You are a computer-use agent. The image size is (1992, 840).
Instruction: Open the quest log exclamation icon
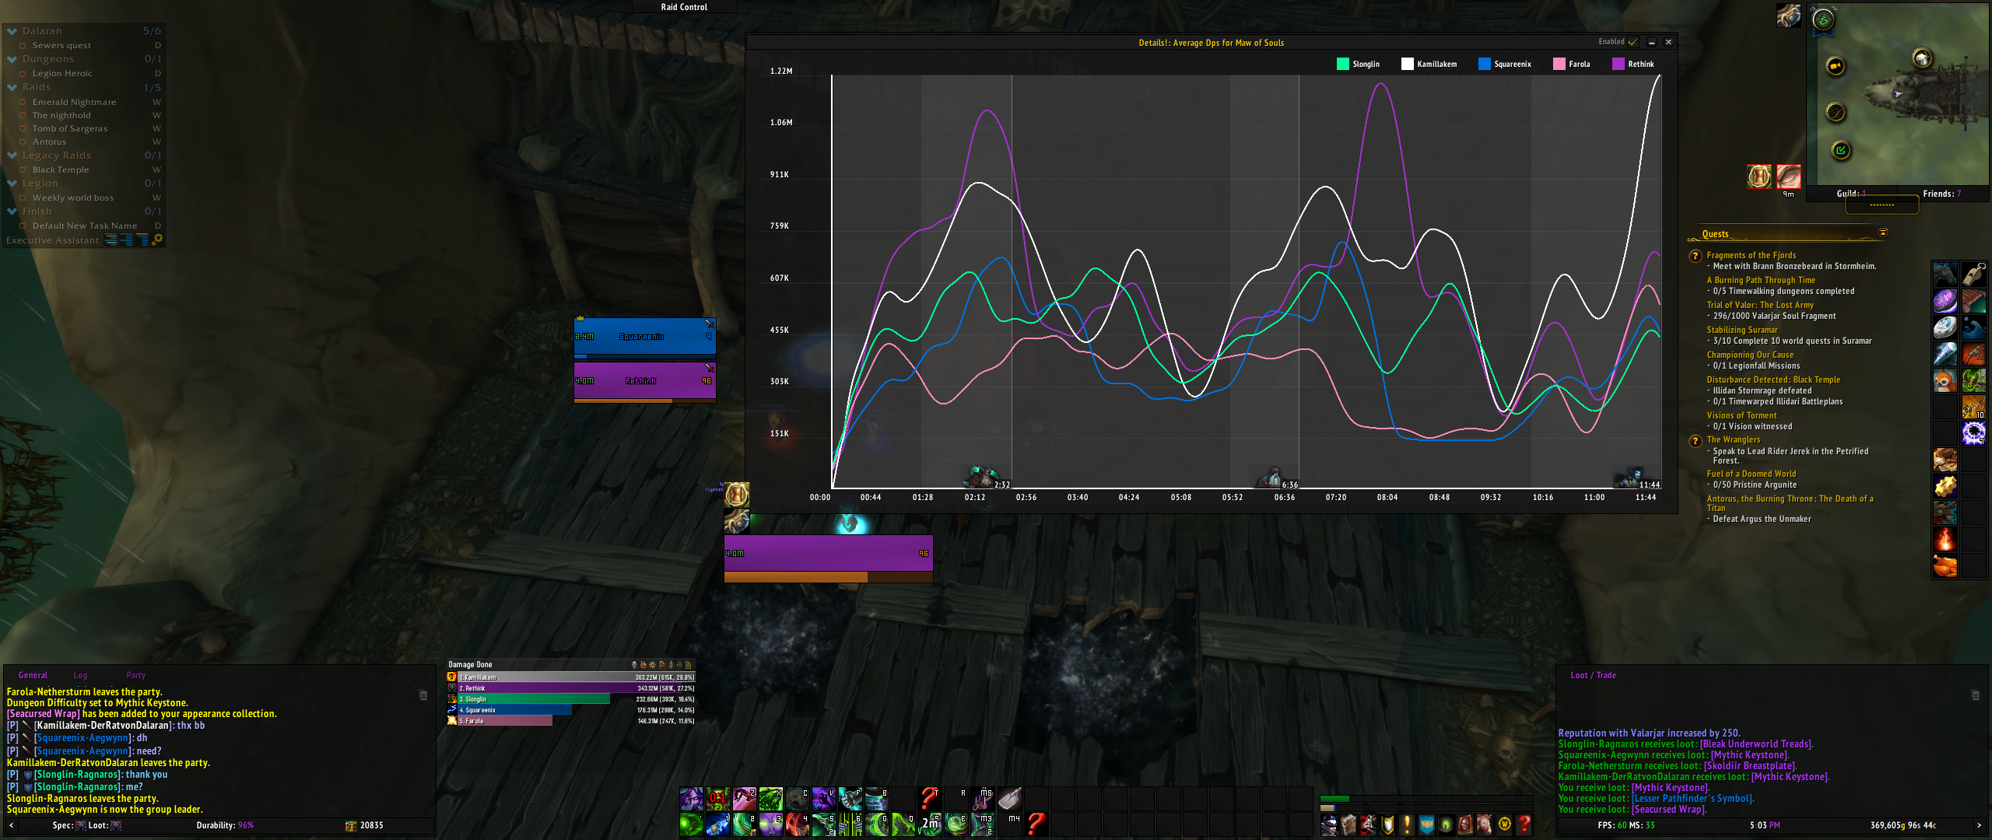1407,824
